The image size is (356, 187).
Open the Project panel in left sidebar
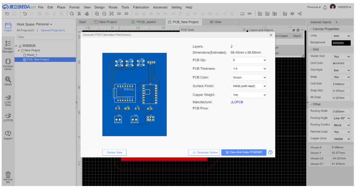tap(8, 27)
